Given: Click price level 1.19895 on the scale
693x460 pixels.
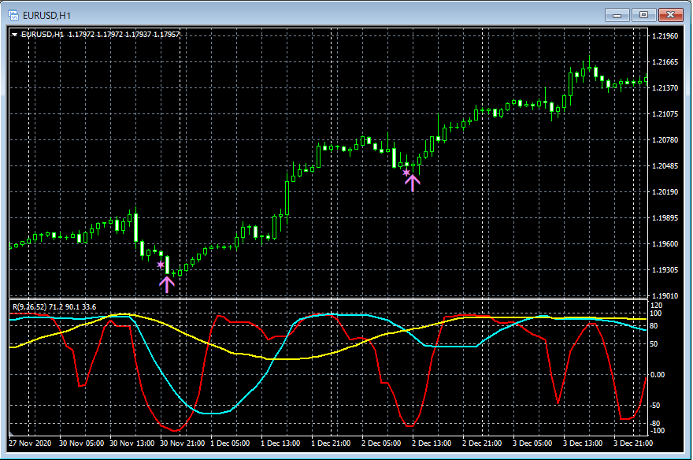Looking at the screenshot, I should (x=665, y=218).
